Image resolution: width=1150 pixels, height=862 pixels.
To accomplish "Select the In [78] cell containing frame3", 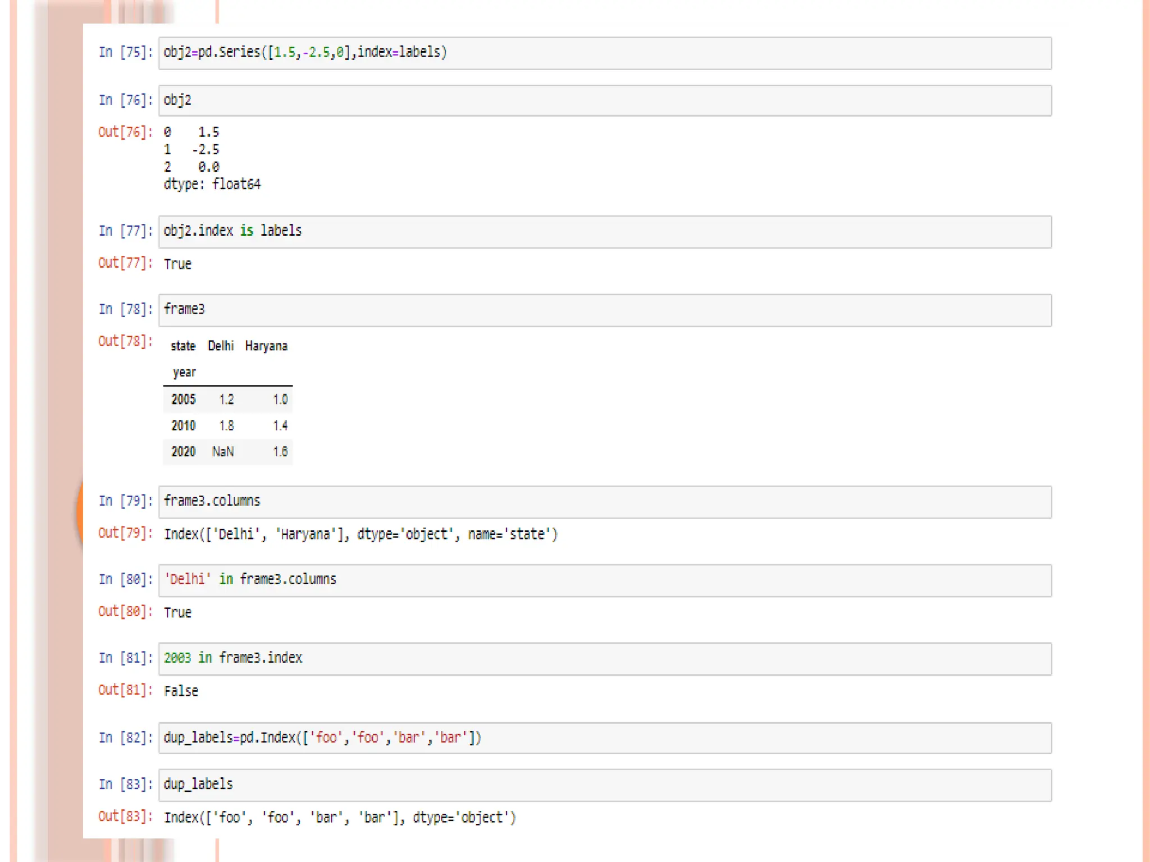I will point(605,310).
